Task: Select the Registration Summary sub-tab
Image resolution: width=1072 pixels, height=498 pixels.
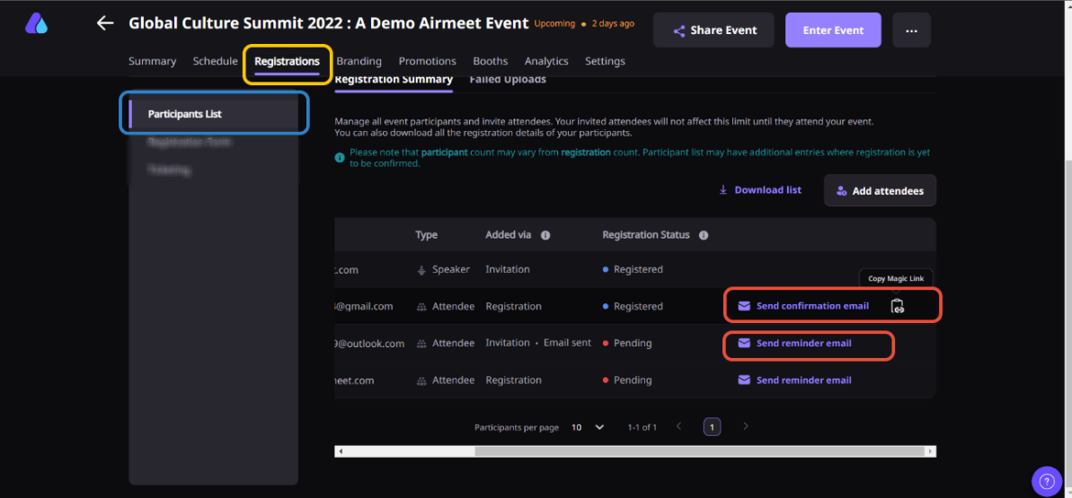Action: tap(394, 80)
